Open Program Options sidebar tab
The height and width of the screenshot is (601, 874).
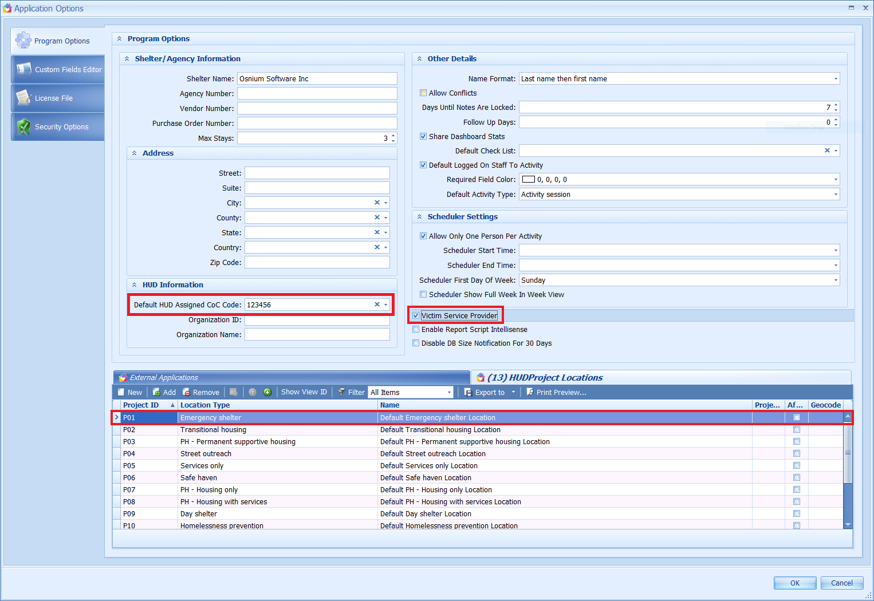tap(58, 41)
